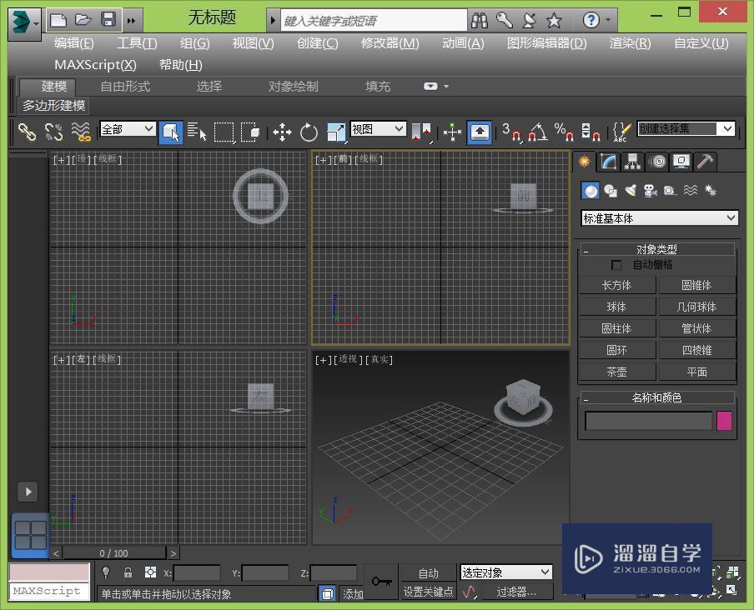Switch to the 自由形式 ribbon tab
Image resolution: width=754 pixels, height=610 pixels.
(x=125, y=86)
